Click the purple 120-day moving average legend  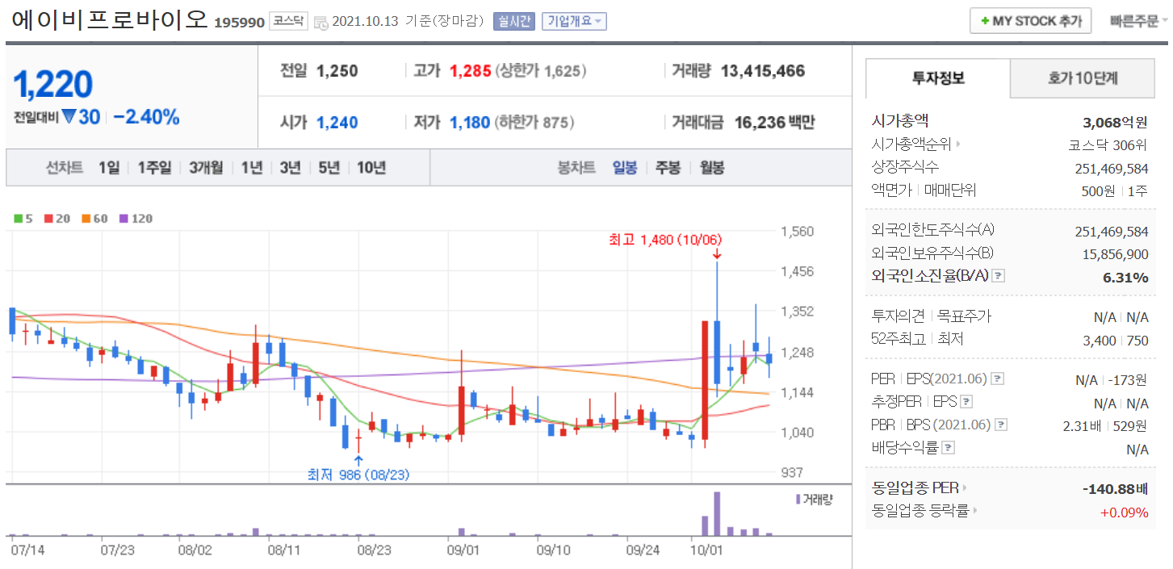pos(136,219)
